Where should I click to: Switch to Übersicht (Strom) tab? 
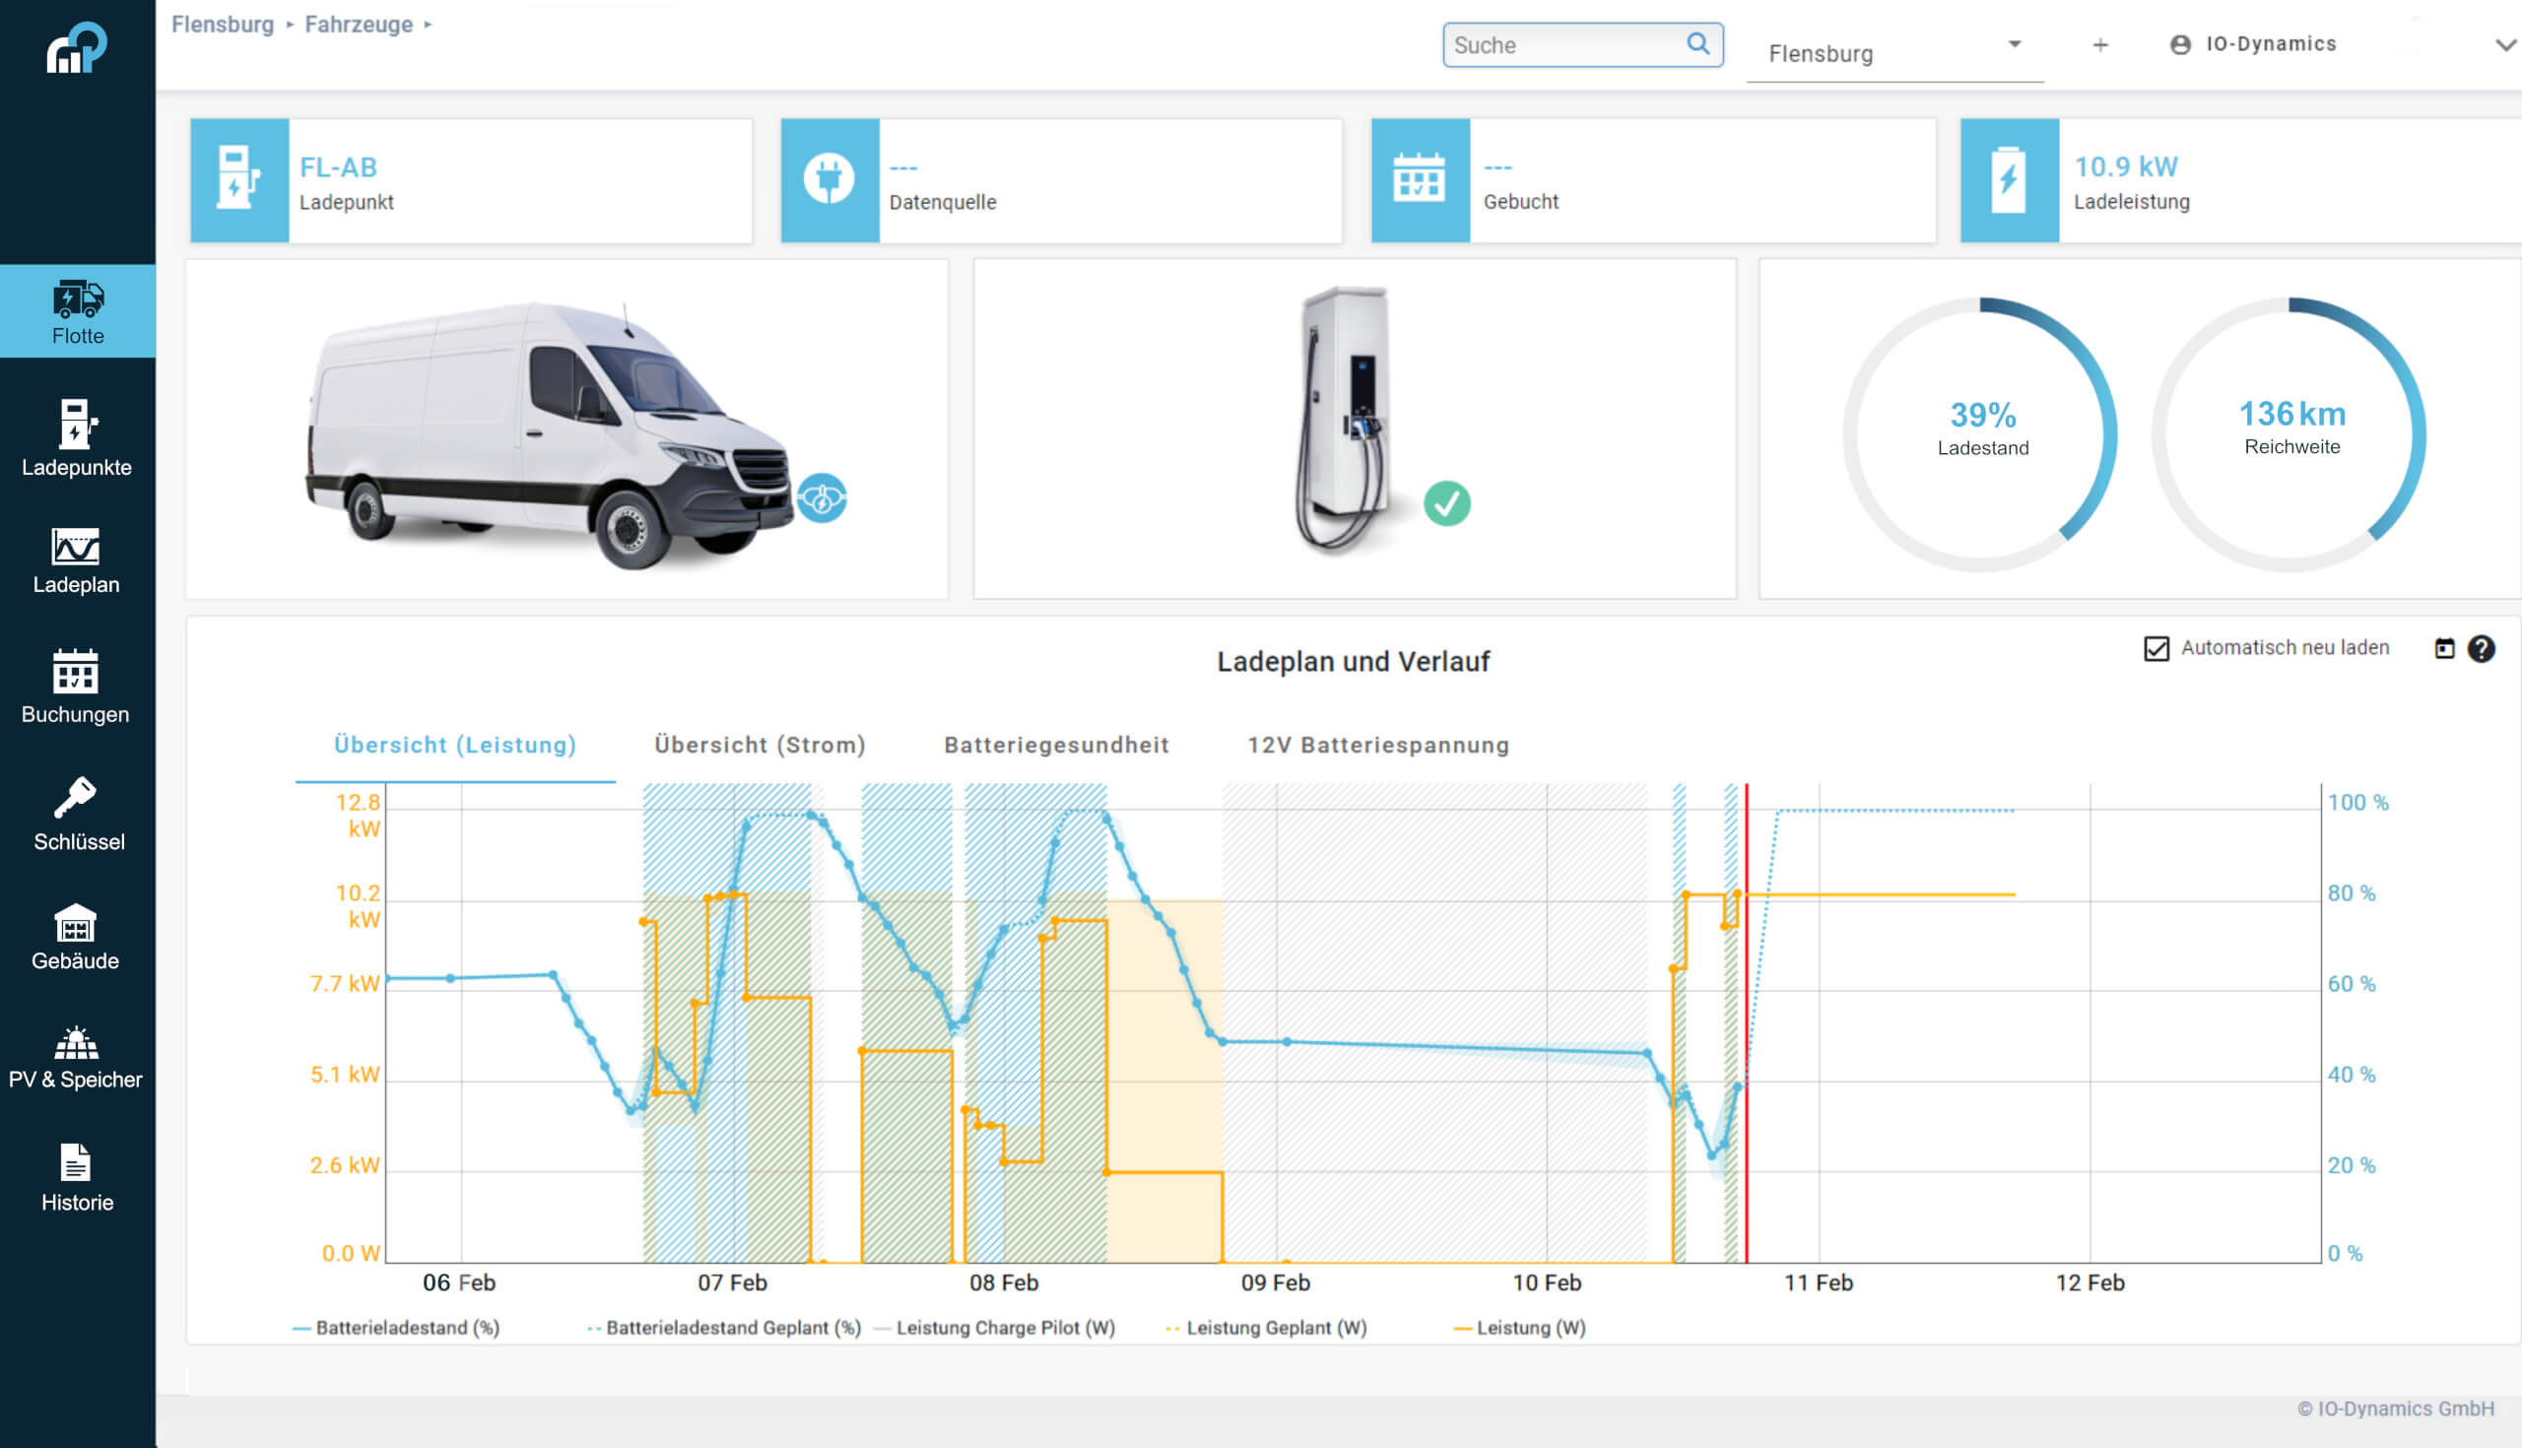coord(760,745)
